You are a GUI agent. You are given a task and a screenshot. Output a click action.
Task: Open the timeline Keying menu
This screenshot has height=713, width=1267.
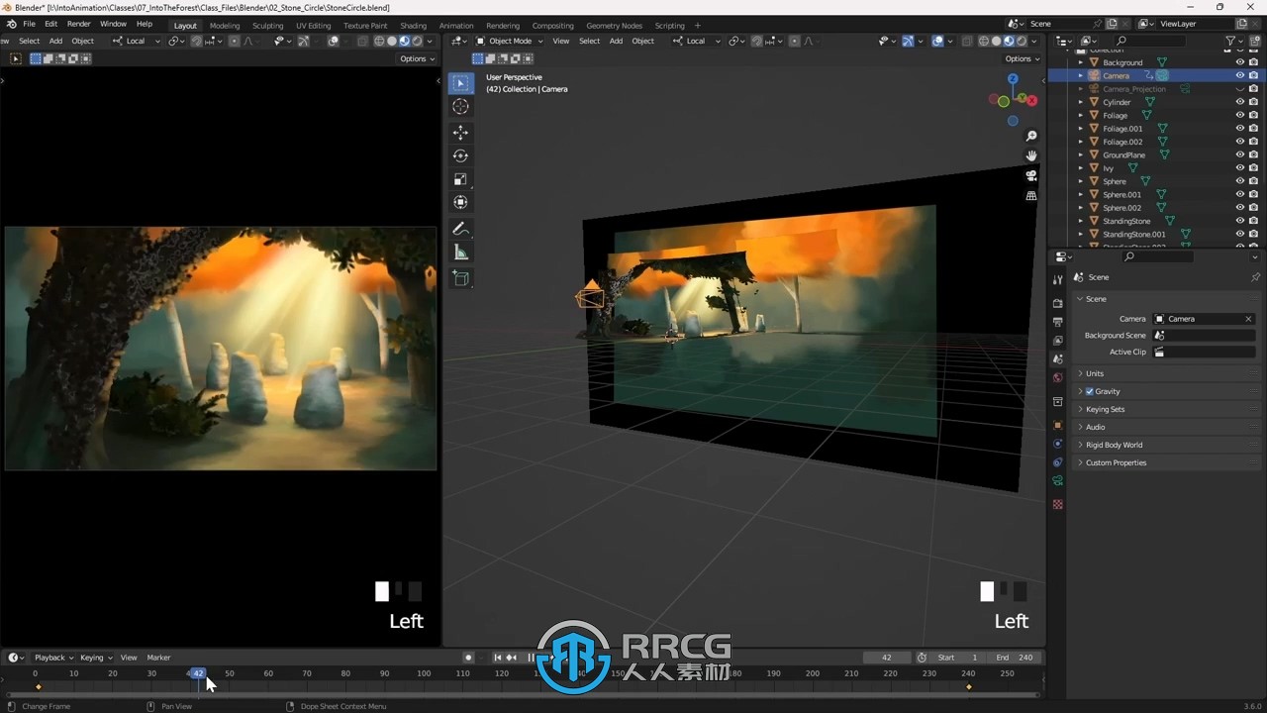(x=96, y=658)
